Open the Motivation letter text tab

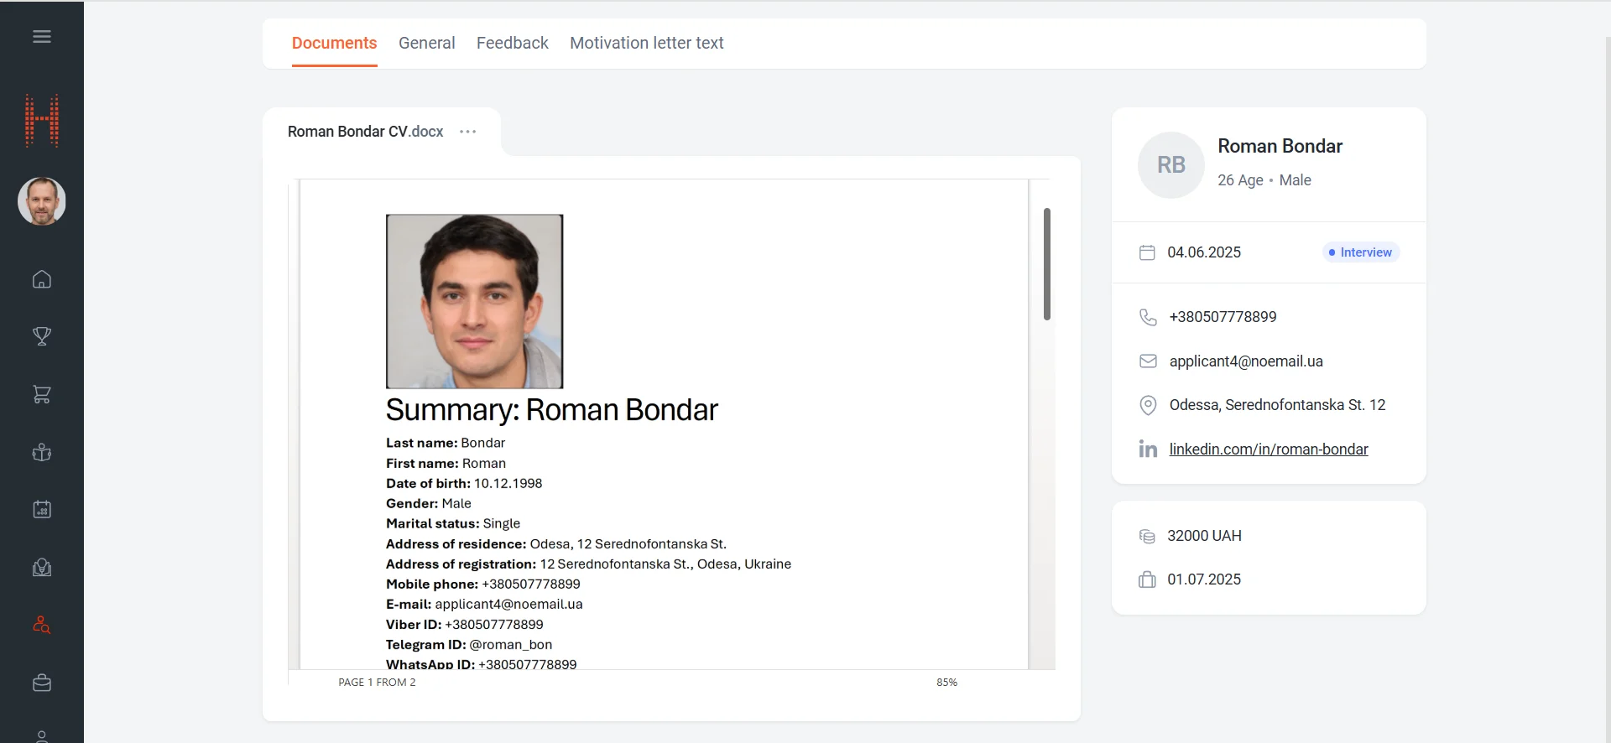point(646,43)
